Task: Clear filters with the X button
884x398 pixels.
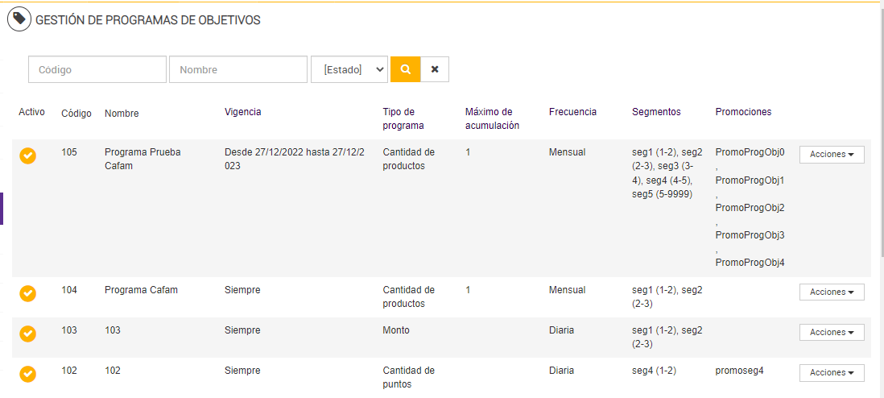Action: pos(435,69)
